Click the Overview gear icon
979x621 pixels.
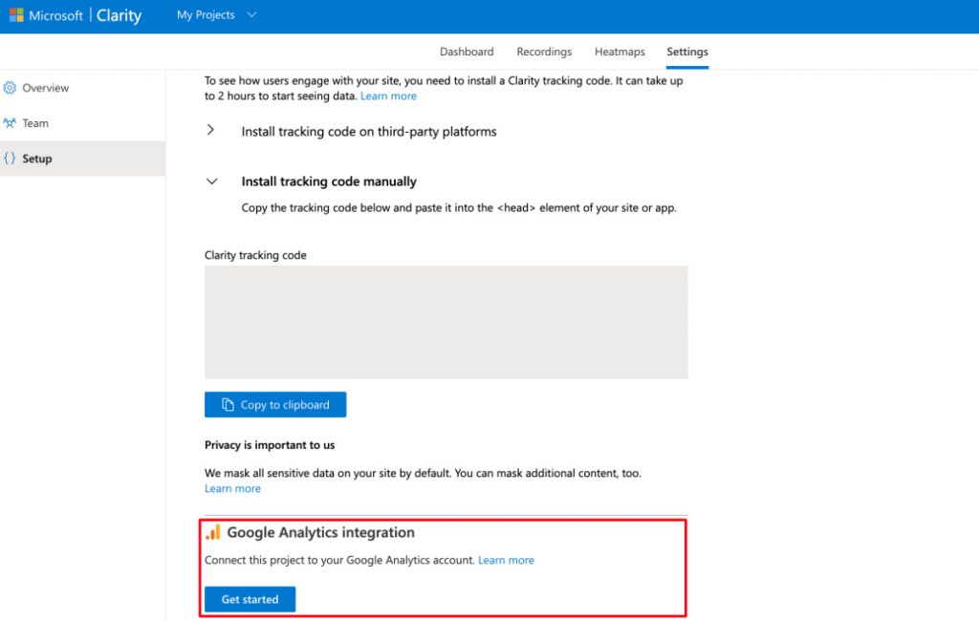click(10, 88)
